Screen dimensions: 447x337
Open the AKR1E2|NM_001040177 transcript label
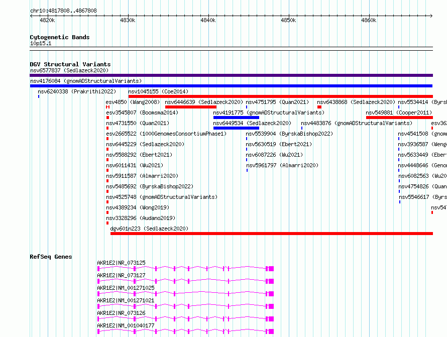(126, 325)
